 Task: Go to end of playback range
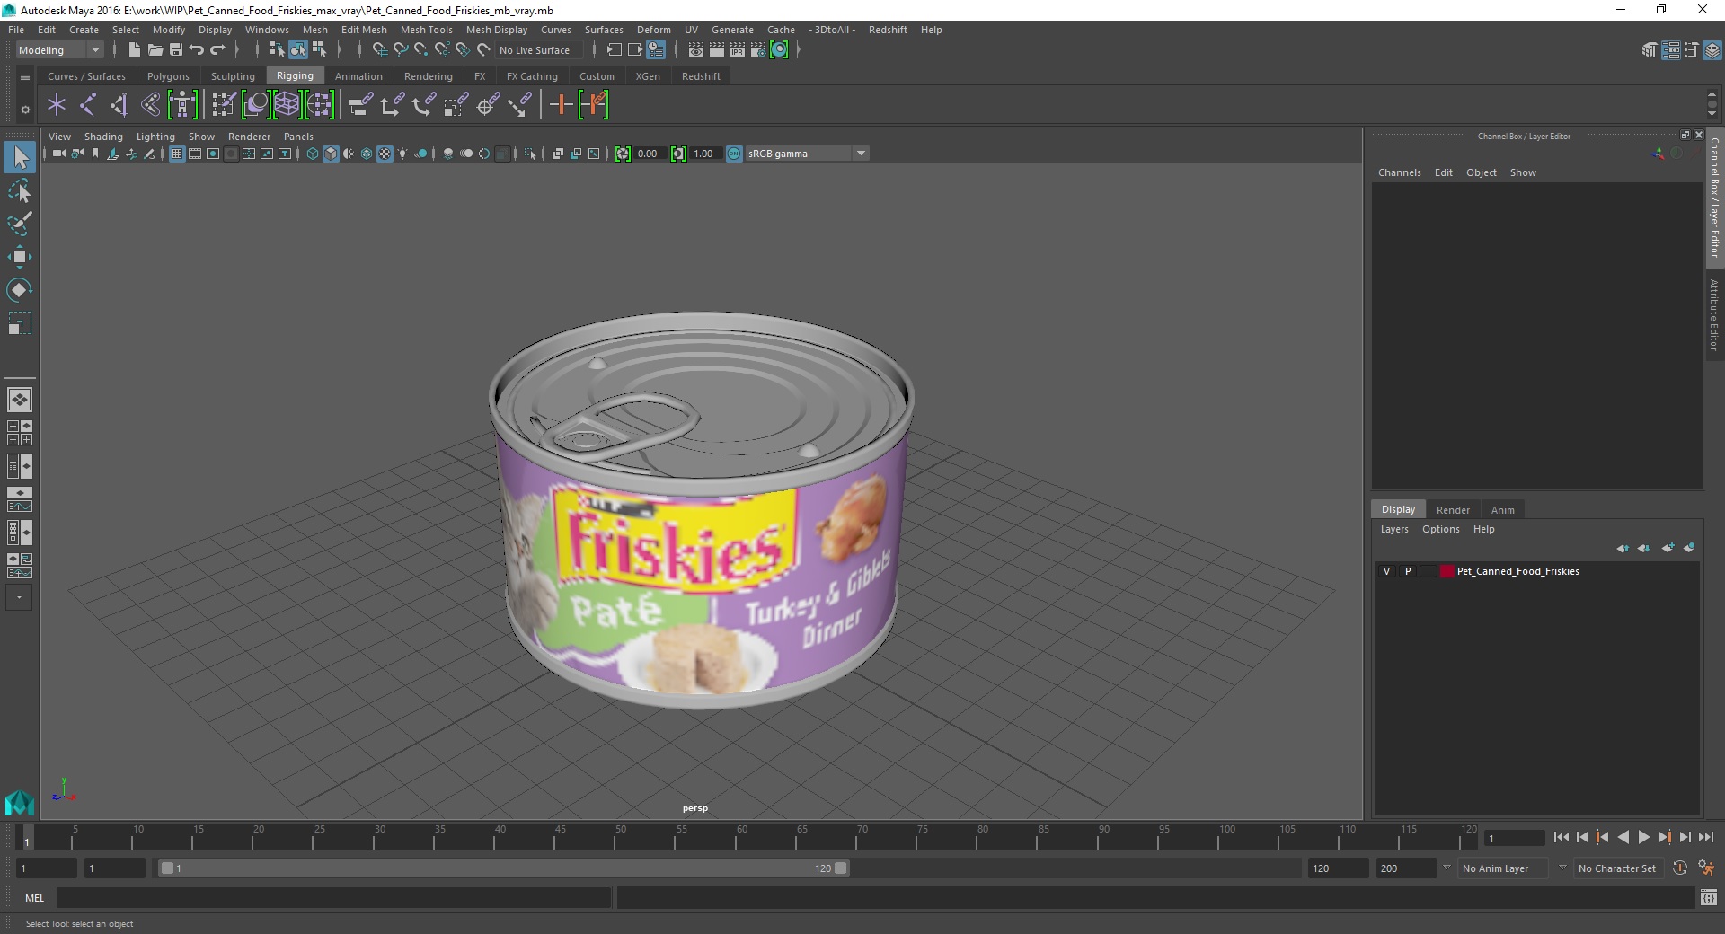[x=1705, y=837]
